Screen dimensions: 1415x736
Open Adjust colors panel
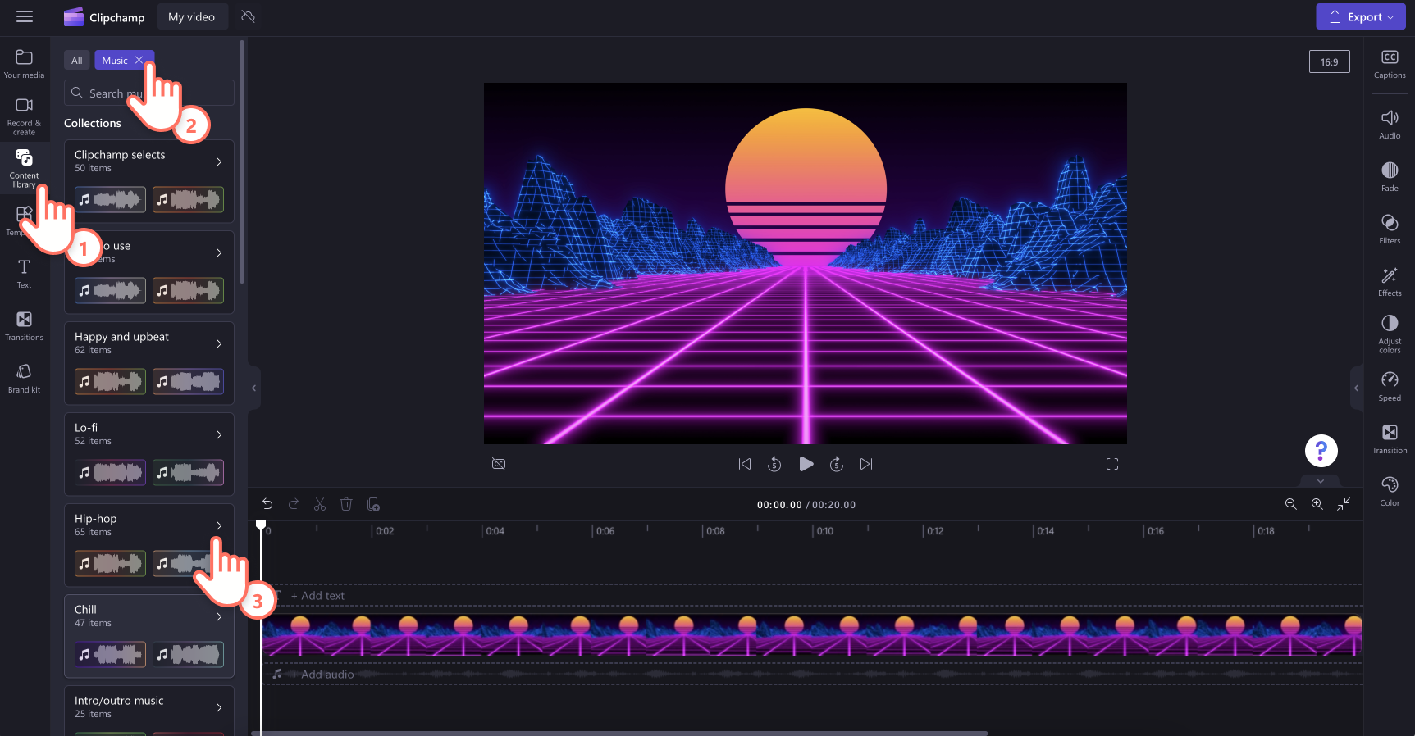click(1390, 334)
